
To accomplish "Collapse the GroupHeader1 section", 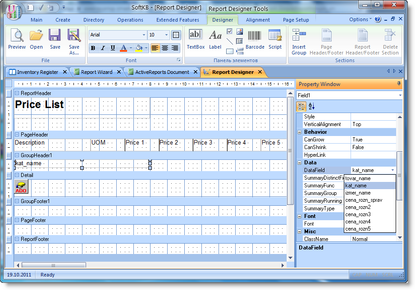I will click(x=17, y=155).
